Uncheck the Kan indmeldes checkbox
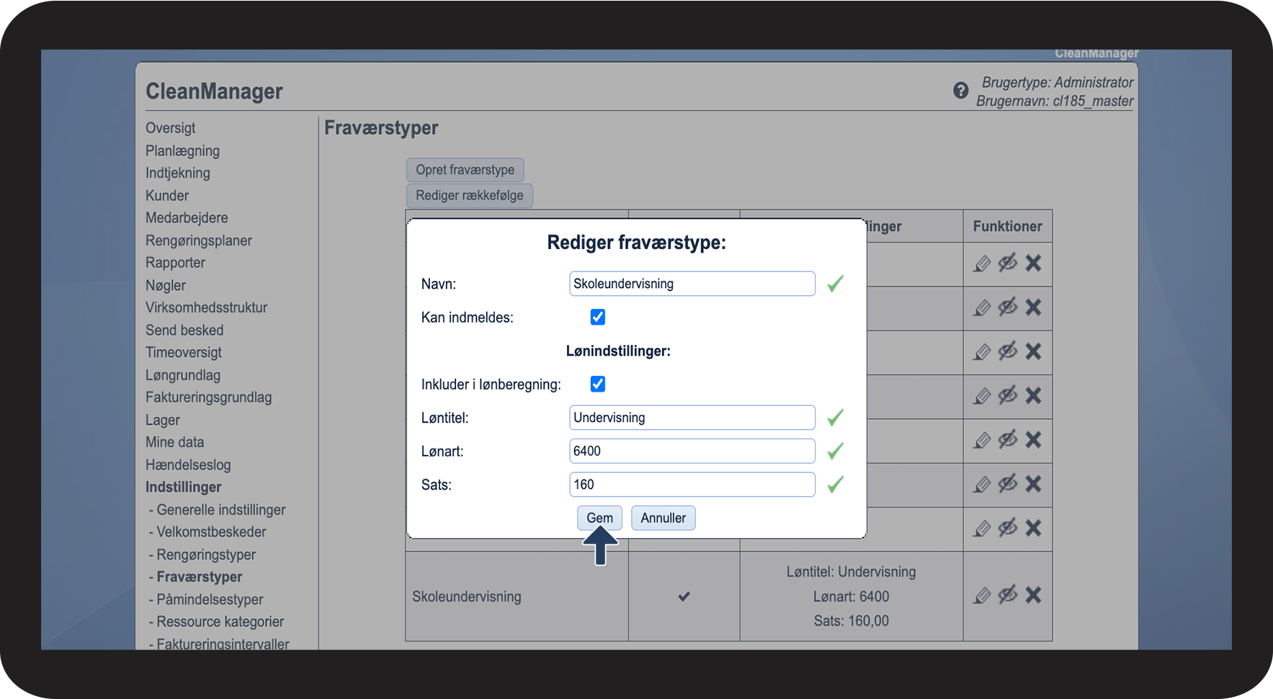Viewport: 1273px width, 699px height. click(x=597, y=317)
